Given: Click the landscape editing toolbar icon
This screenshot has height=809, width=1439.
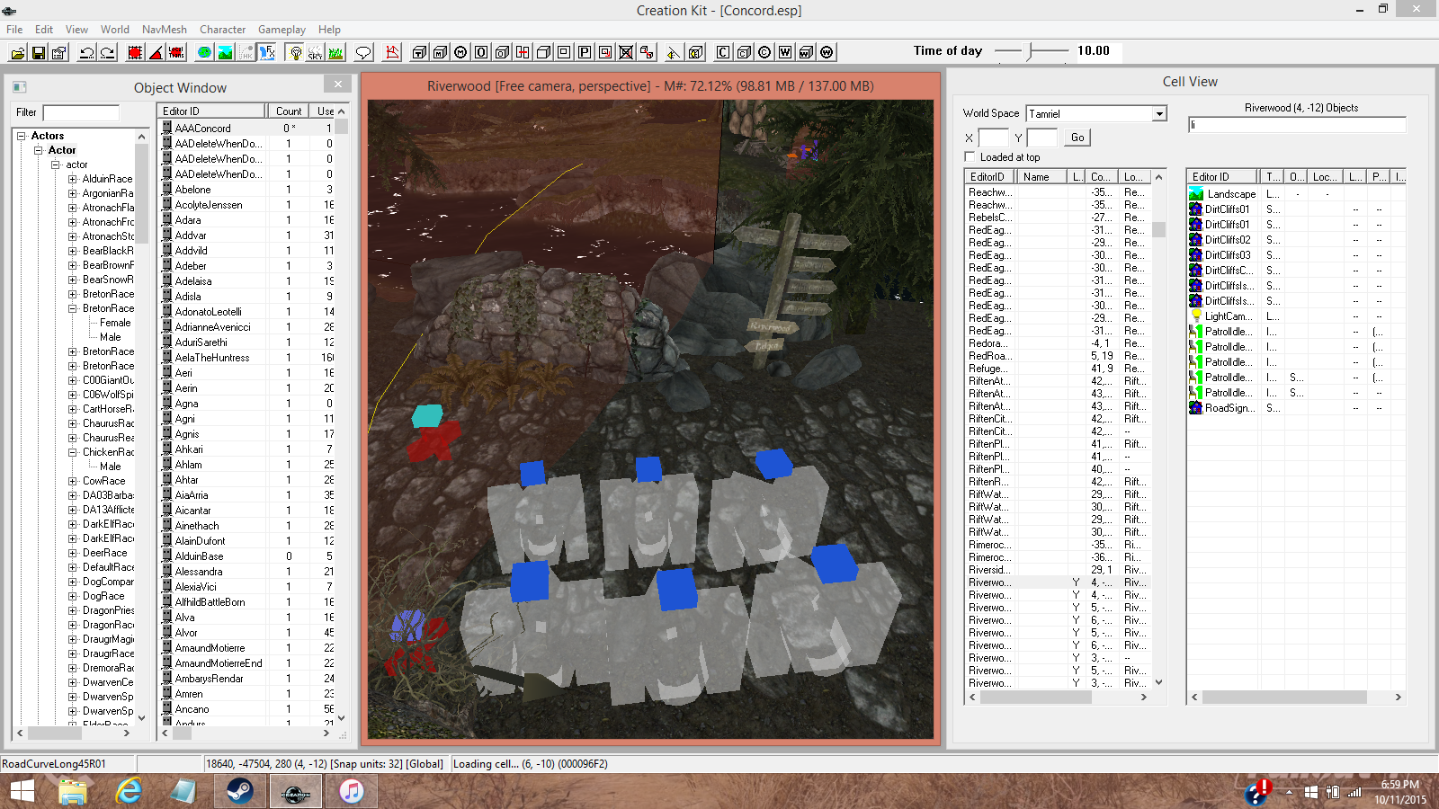Looking at the screenshot, I should tap(225, 52).
